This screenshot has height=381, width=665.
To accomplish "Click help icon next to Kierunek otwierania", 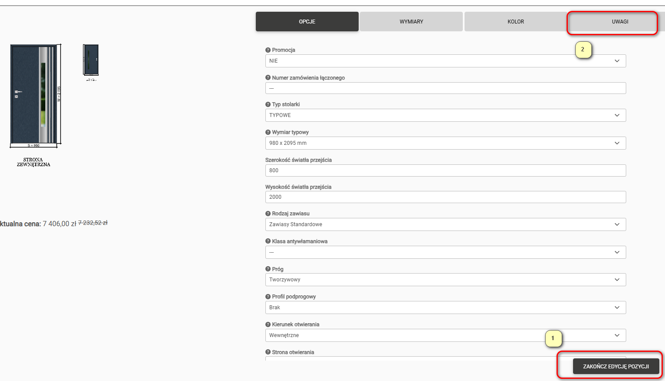I will [268, 324].
